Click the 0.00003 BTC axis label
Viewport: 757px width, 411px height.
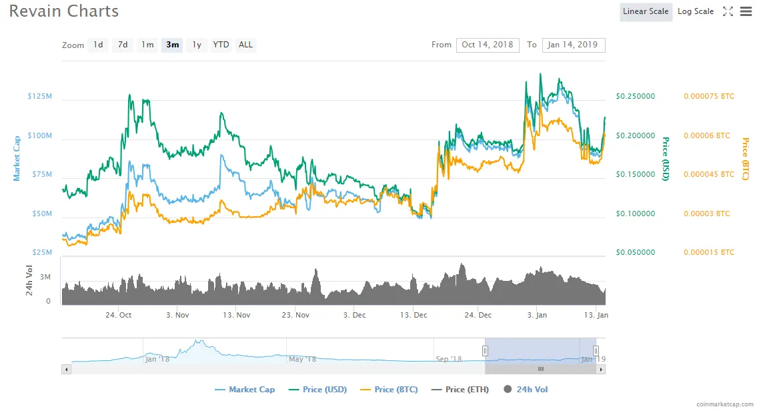(x=707, y=214)
